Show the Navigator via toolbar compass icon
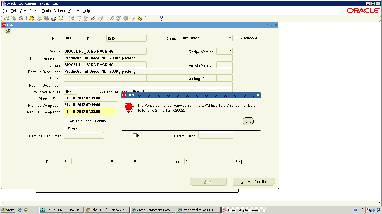Screen dimensions: 382x214 [21, 18]
